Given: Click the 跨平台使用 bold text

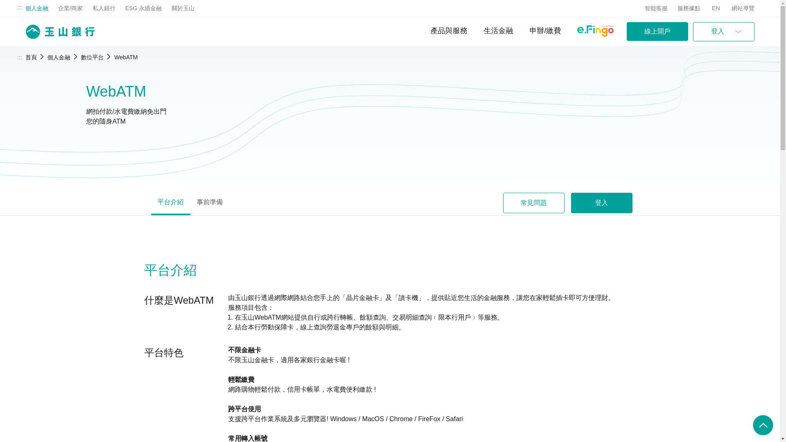Looking at the screenshot, I should [x=244, y=409].
